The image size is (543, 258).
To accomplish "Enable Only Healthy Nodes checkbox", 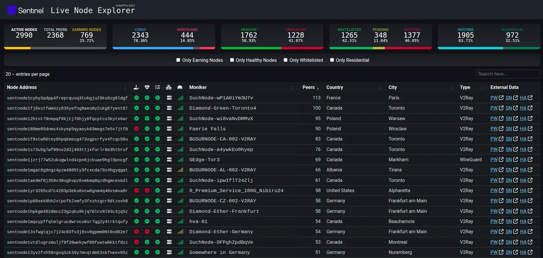I will [x=232, y=60].
